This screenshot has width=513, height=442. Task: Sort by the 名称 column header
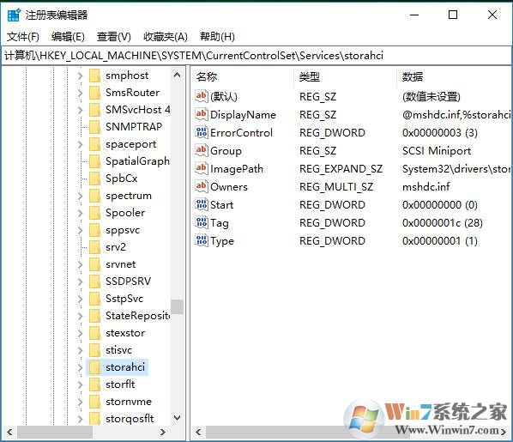[242, 77]
